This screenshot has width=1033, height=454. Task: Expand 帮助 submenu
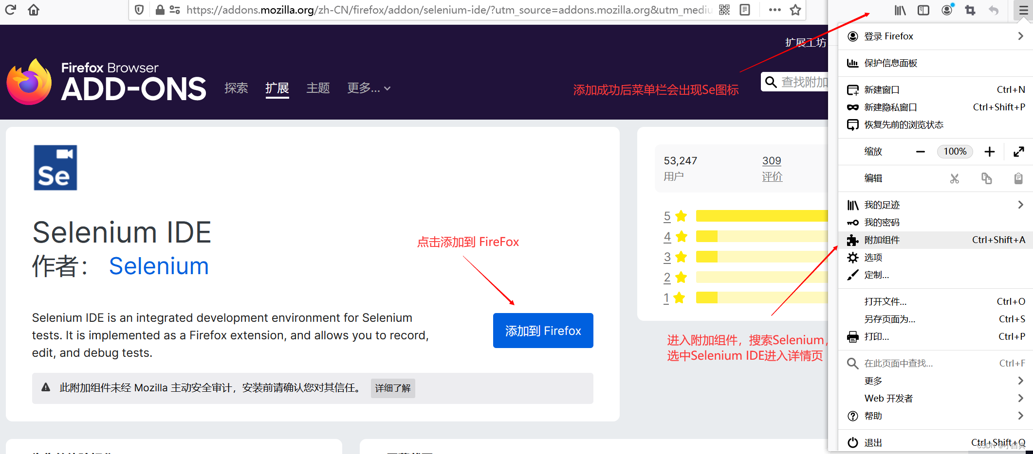935,416
